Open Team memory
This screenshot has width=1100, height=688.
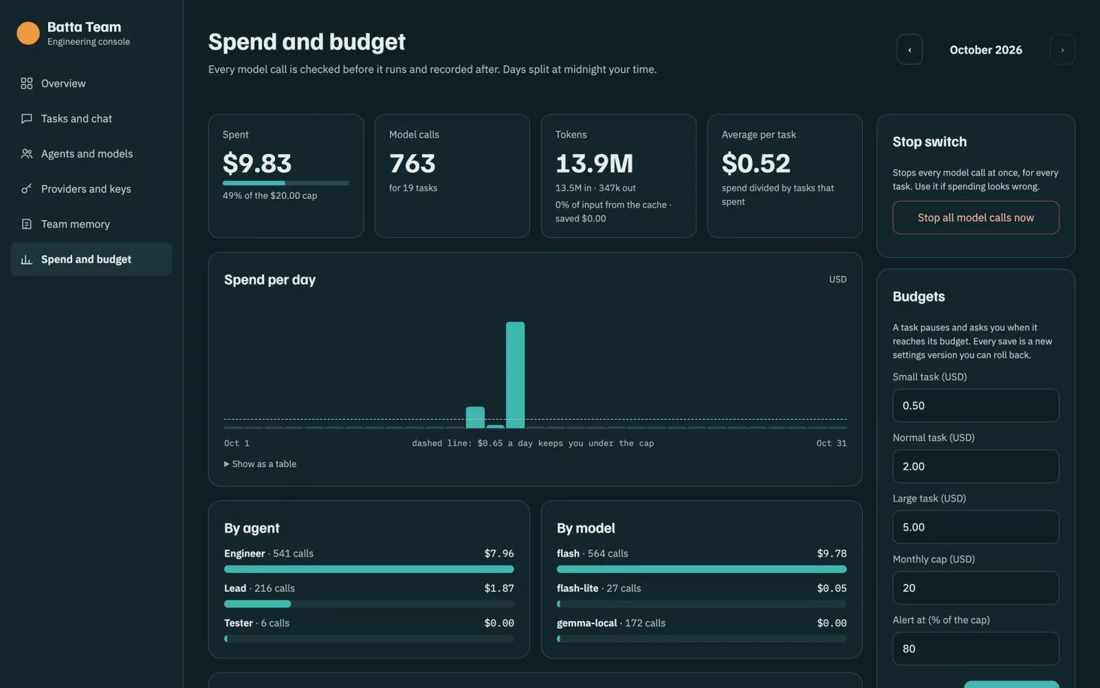91,224
